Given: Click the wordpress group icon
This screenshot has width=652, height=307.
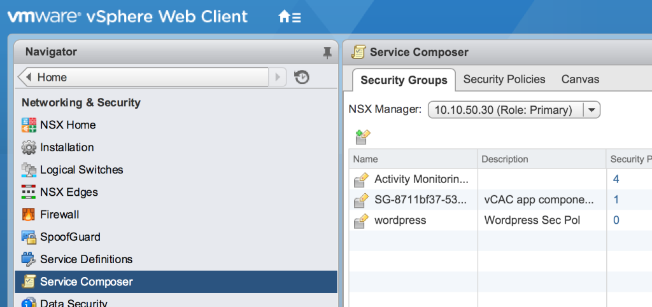Looking at the screenshot, I should (x=362, y=221).
